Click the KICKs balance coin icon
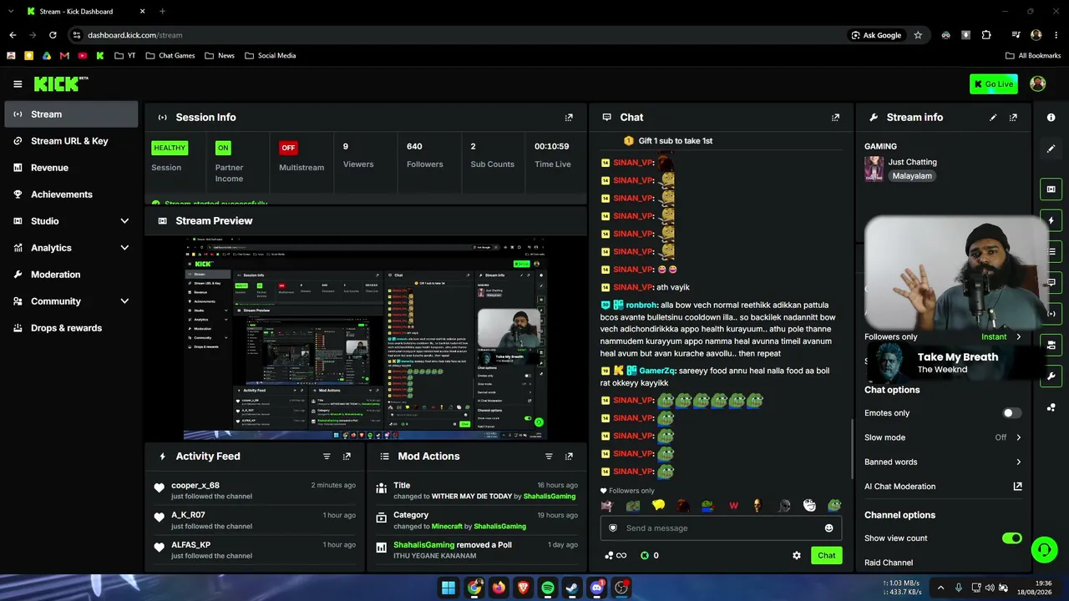Image resolution: width=1069 pixels, height=601 pixels. point(645,555)
